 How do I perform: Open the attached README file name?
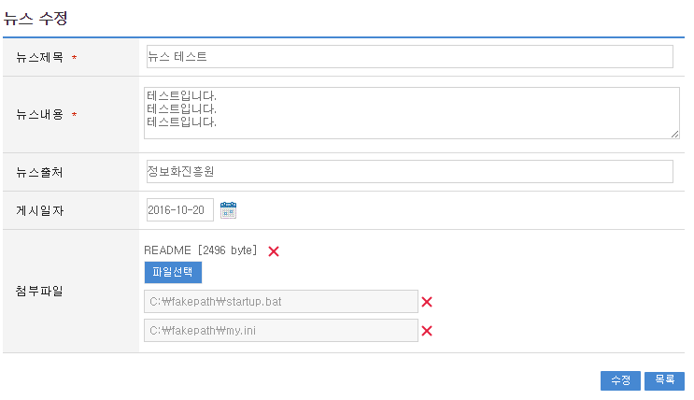pyautogui.click(x=165, y=250)
